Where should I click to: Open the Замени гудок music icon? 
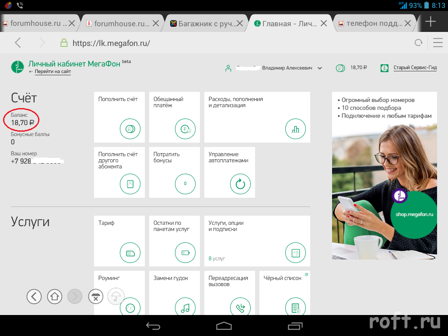[x=185, y=308]
